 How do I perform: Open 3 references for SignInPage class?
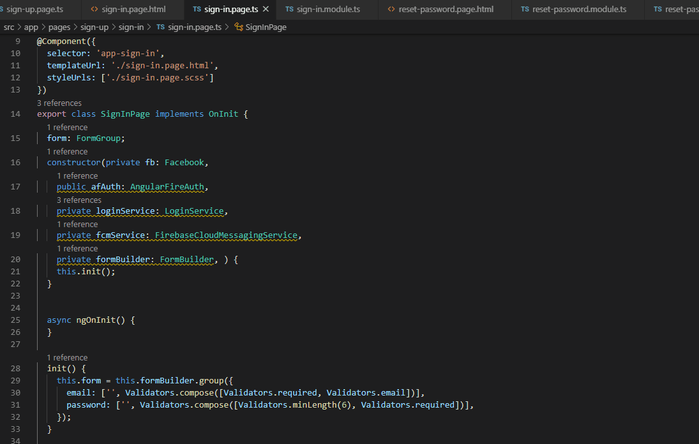59,103
